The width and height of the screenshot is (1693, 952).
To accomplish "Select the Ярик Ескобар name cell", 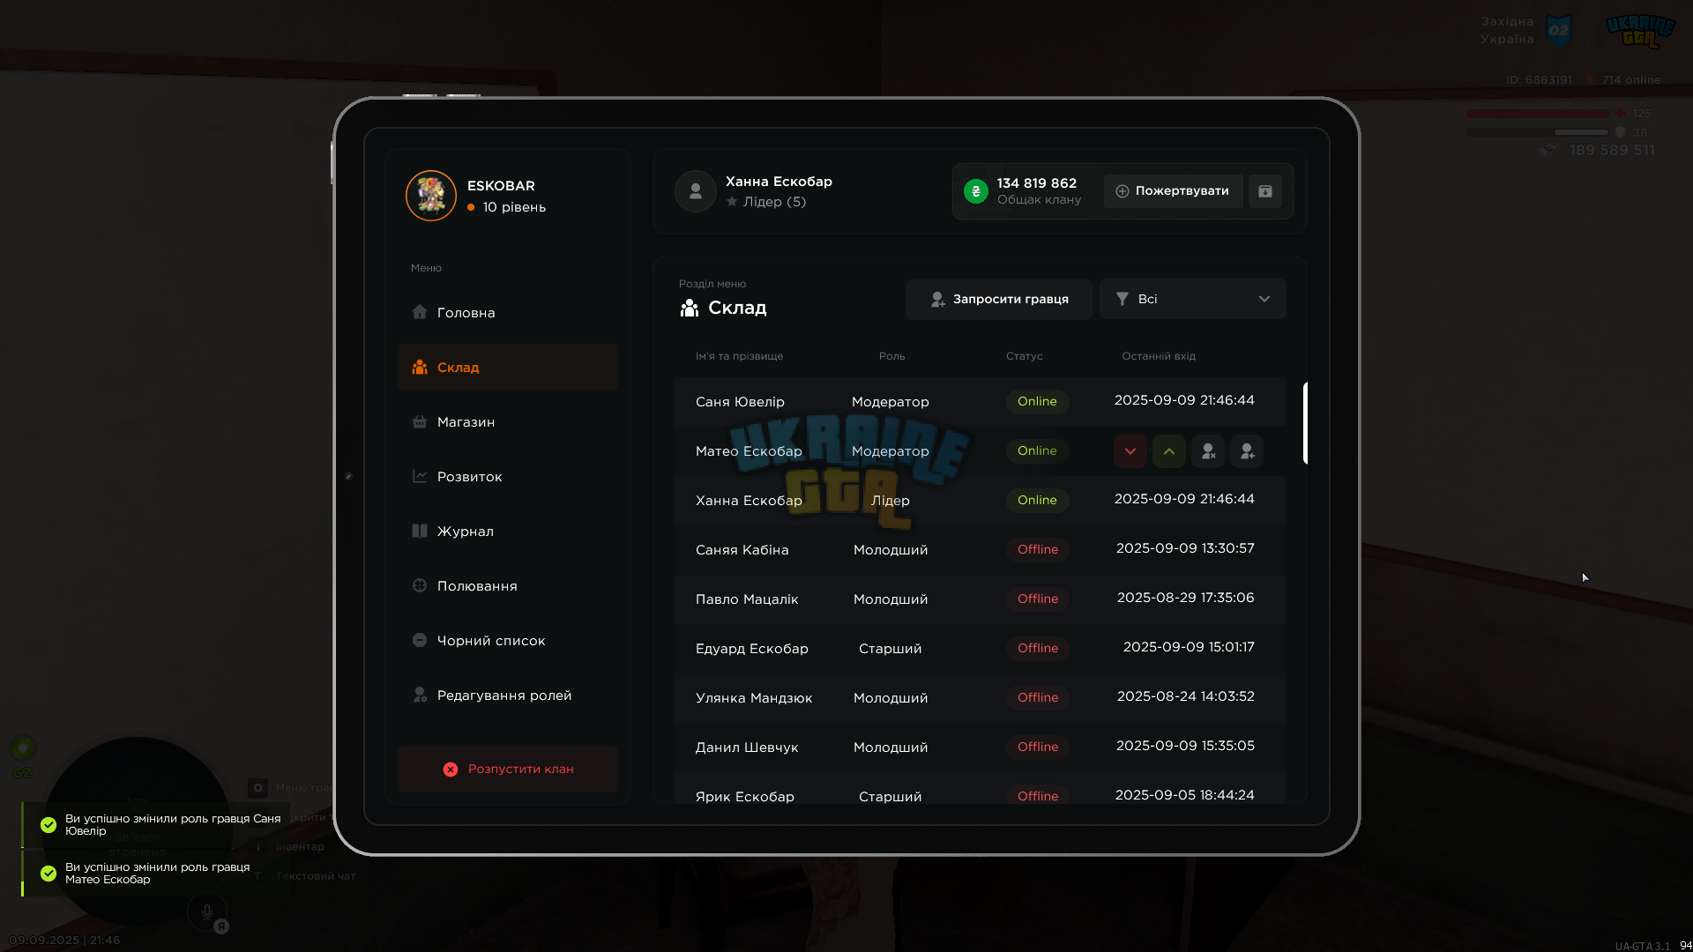I will coord(744,797).
